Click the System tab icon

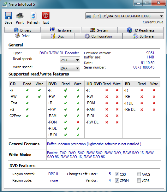(x=93, y=30)
